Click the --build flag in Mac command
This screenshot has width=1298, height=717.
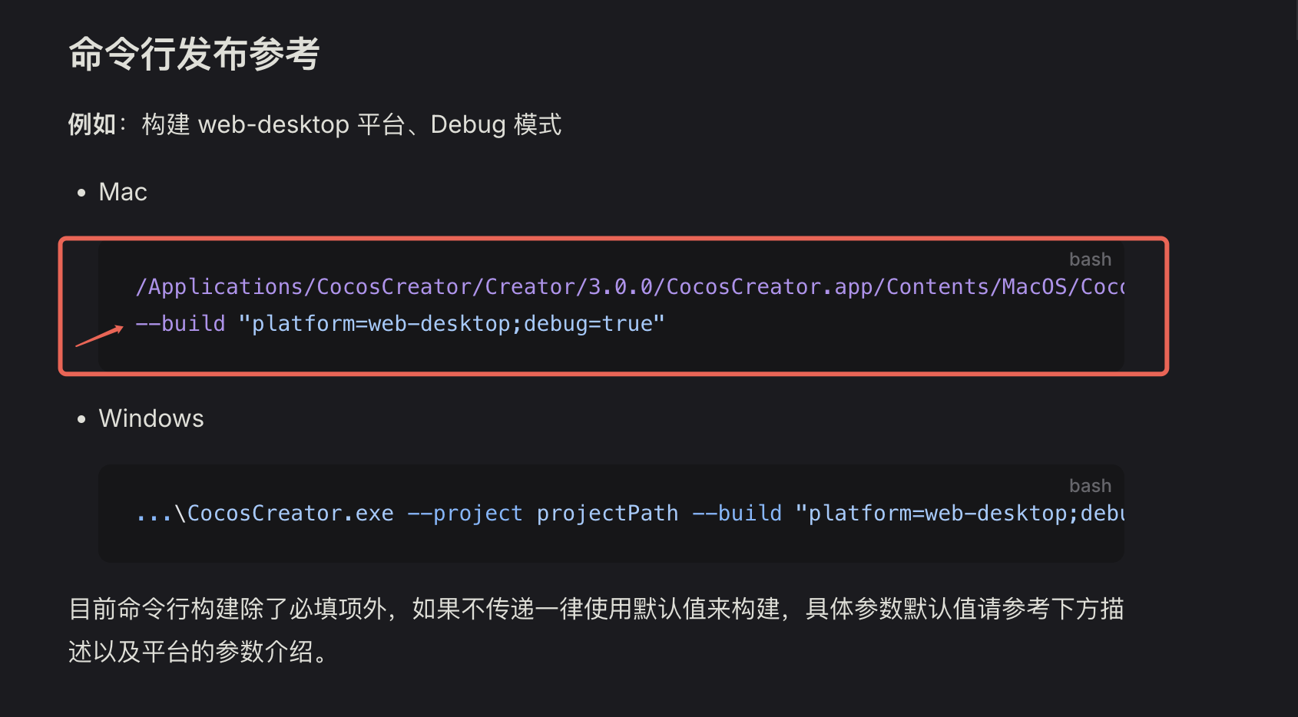click(x=180, y=324)
